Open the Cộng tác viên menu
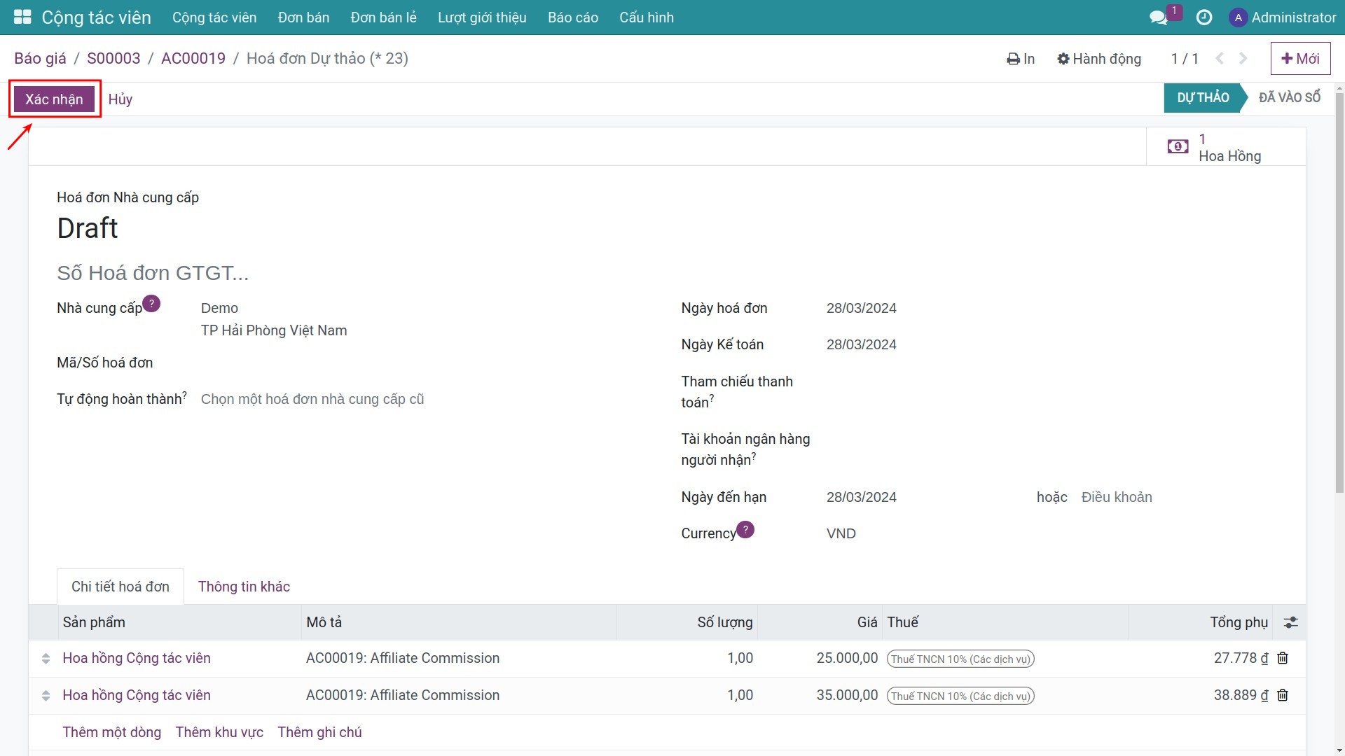1345x756 pixels. (214, 17)
